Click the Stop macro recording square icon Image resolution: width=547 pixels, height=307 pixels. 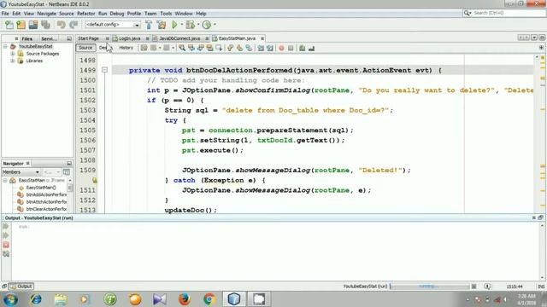tap(291, 48)
